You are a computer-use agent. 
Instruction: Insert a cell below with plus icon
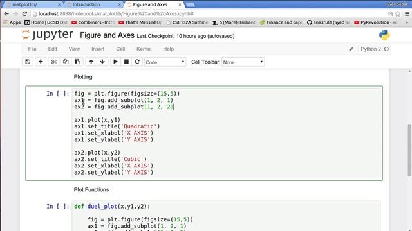pos(41,62)
